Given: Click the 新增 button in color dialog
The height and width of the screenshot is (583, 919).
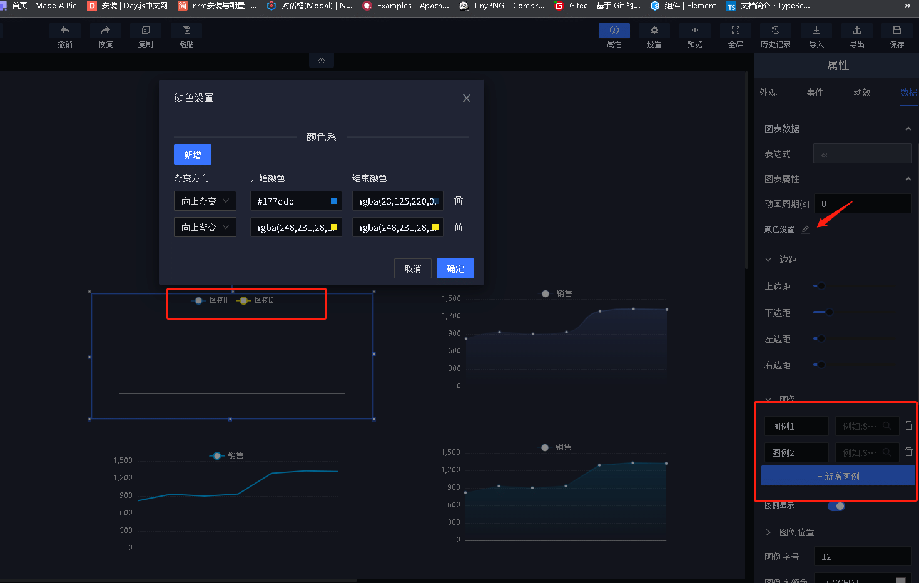Looking at the screenshot, I should coord(193,155).
